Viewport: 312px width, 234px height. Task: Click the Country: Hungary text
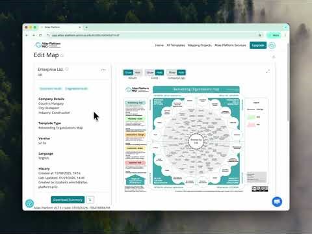[51, 103]
